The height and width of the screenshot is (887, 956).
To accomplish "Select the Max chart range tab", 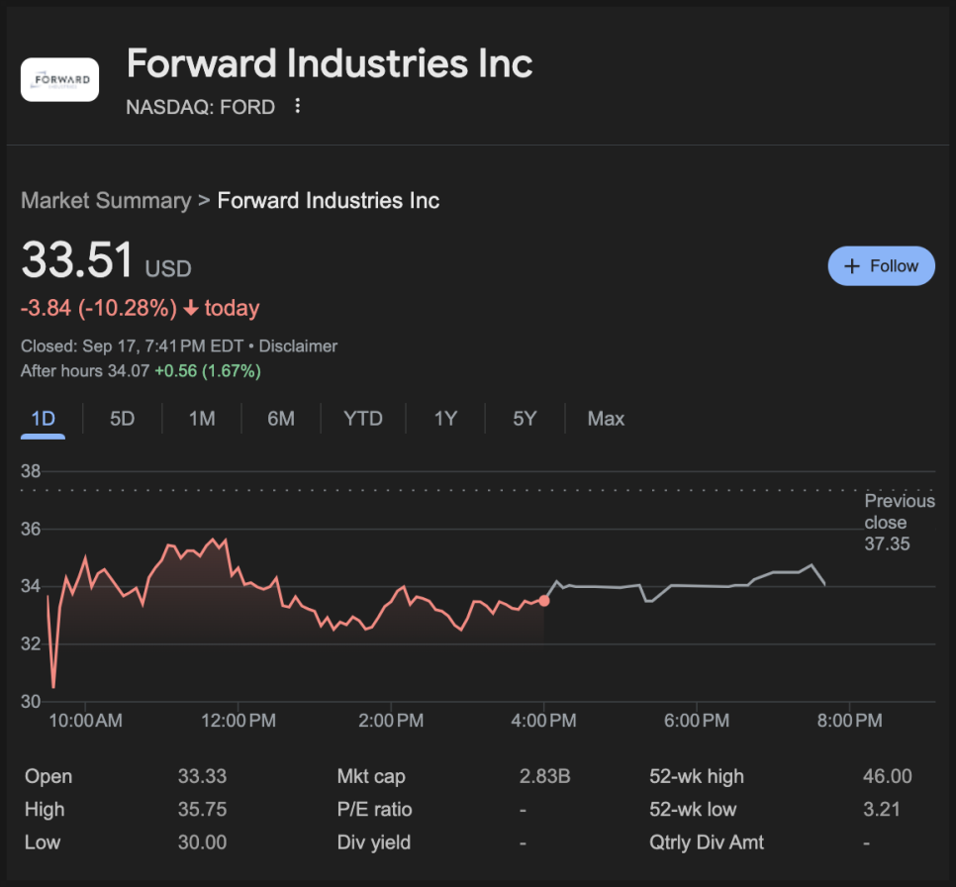I will tap(606, 419).
